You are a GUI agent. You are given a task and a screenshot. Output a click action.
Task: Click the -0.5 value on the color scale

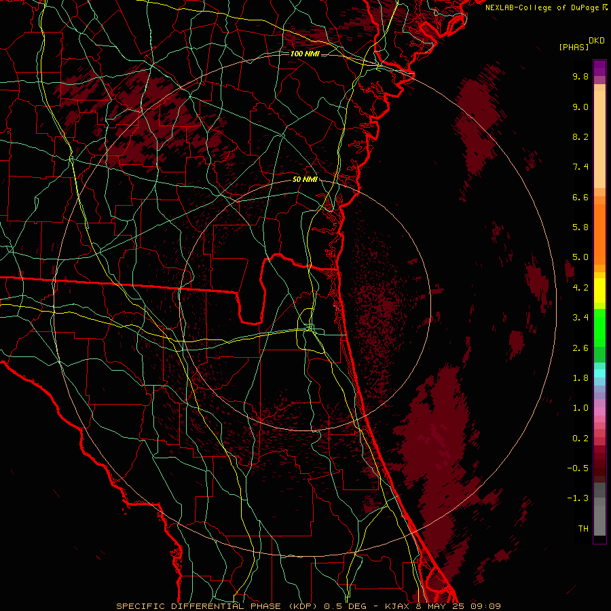click(578, 468)
